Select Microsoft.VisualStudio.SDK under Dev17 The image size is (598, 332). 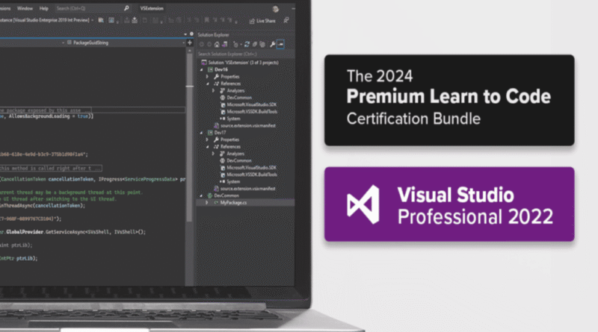click(251, 168)
